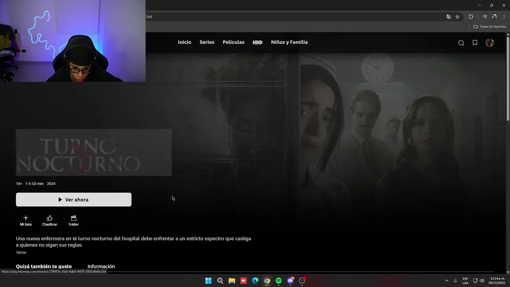Switch the ESP LAA input language
Image resolution: width=510 pixels, height=287 pixels.
click(x=465, y=281)
